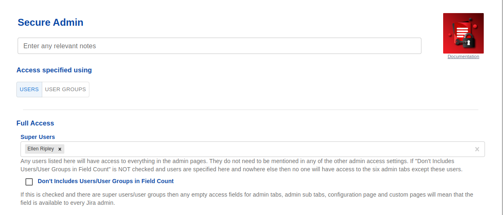The height and width of the screenshot is (215, 503).
Task: Open the Documentation link
Action: [463, 57]
